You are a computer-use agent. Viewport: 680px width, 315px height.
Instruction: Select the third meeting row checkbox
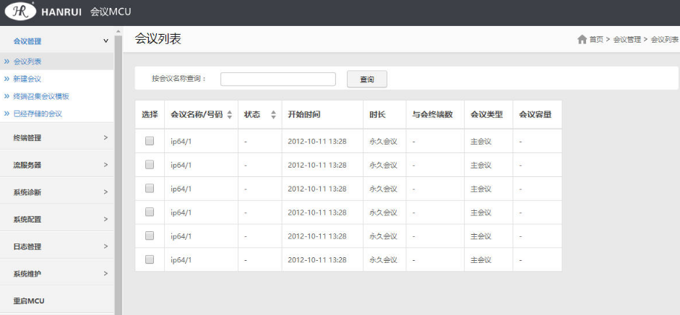coord(150,189)
